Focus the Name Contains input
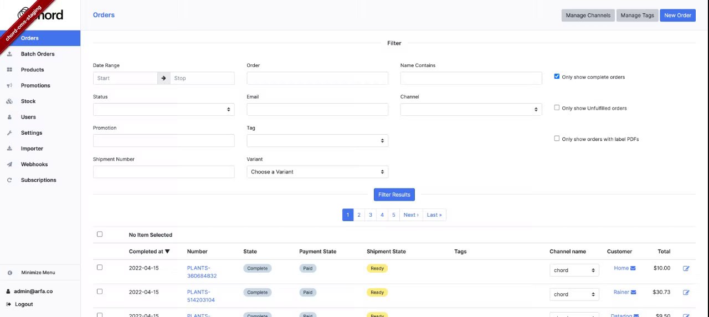The height and width of the screenshot is (317, 709). (x=471, y=78)
